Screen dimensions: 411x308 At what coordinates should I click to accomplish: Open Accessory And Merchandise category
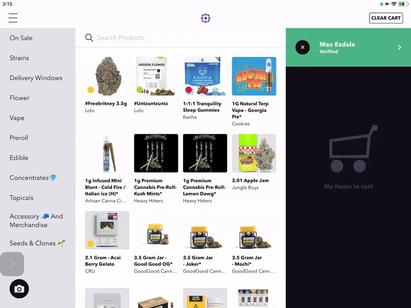pyautogui.click(x=36, y=221)
